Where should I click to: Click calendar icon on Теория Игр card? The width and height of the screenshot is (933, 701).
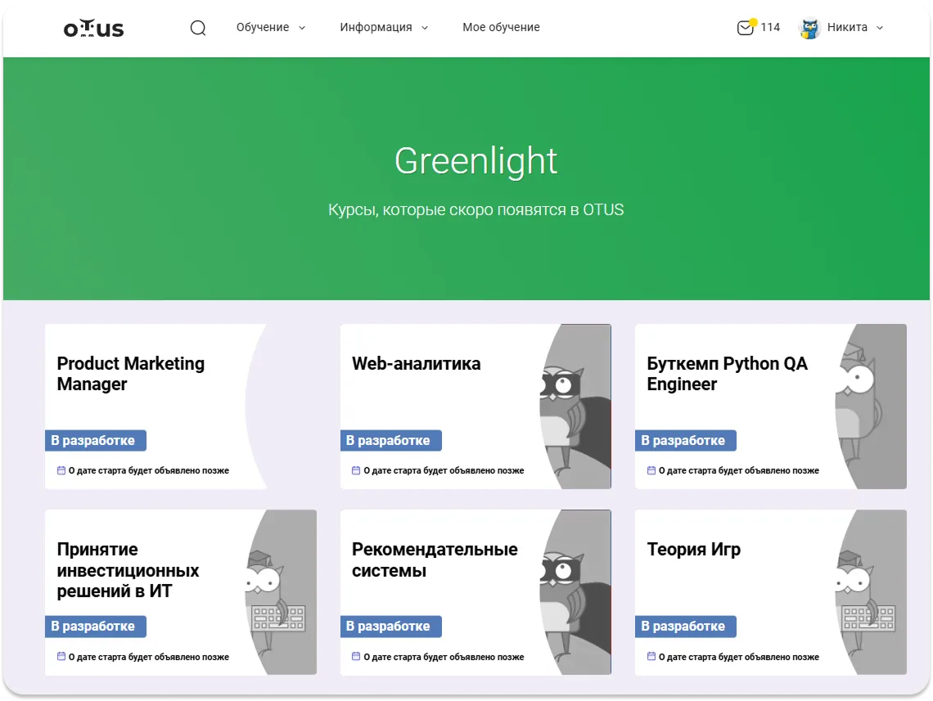[651, 656]
